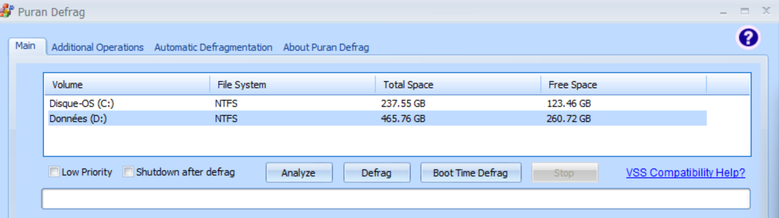
Task: Click the Puran Defrag app icon in title bar
Action: [7, 11]
